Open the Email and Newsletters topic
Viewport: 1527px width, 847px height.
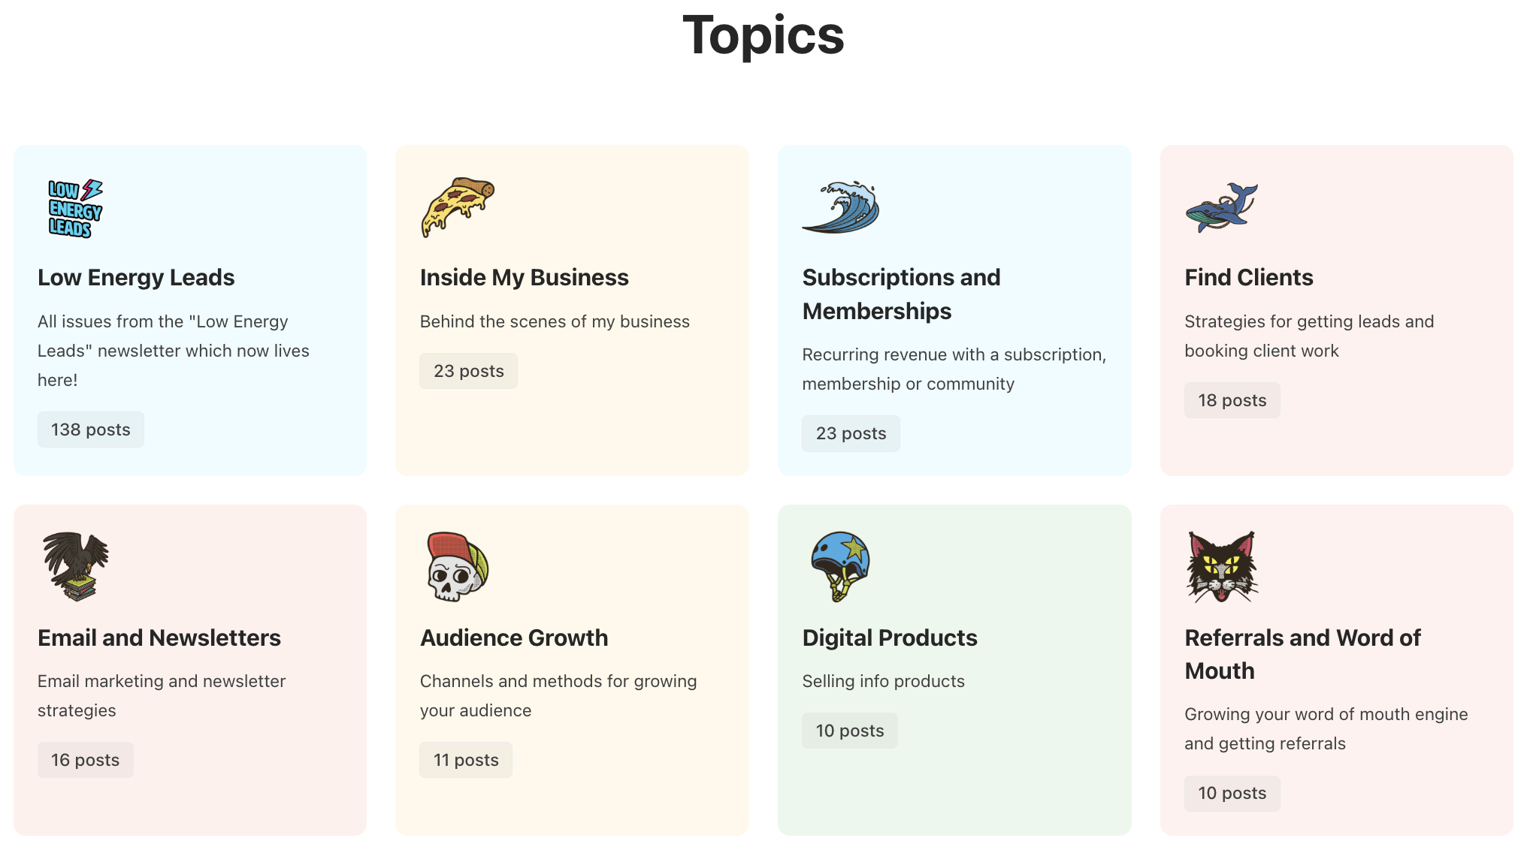(159, 638)
